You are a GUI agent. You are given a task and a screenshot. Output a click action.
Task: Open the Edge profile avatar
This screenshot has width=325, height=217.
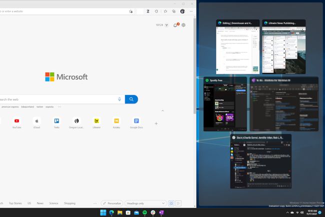pyautogui.click(x=182, y=11)
